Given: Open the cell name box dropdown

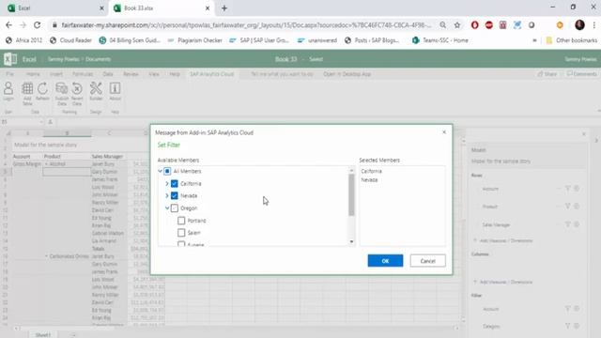Looking at the screenshot, I should [41, 122].
